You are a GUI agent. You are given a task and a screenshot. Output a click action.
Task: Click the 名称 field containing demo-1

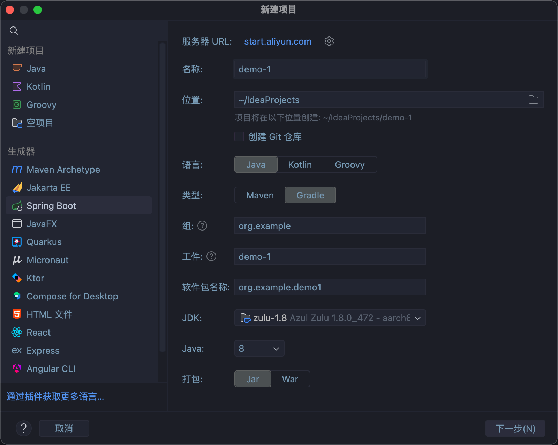(x=330, y=69)
